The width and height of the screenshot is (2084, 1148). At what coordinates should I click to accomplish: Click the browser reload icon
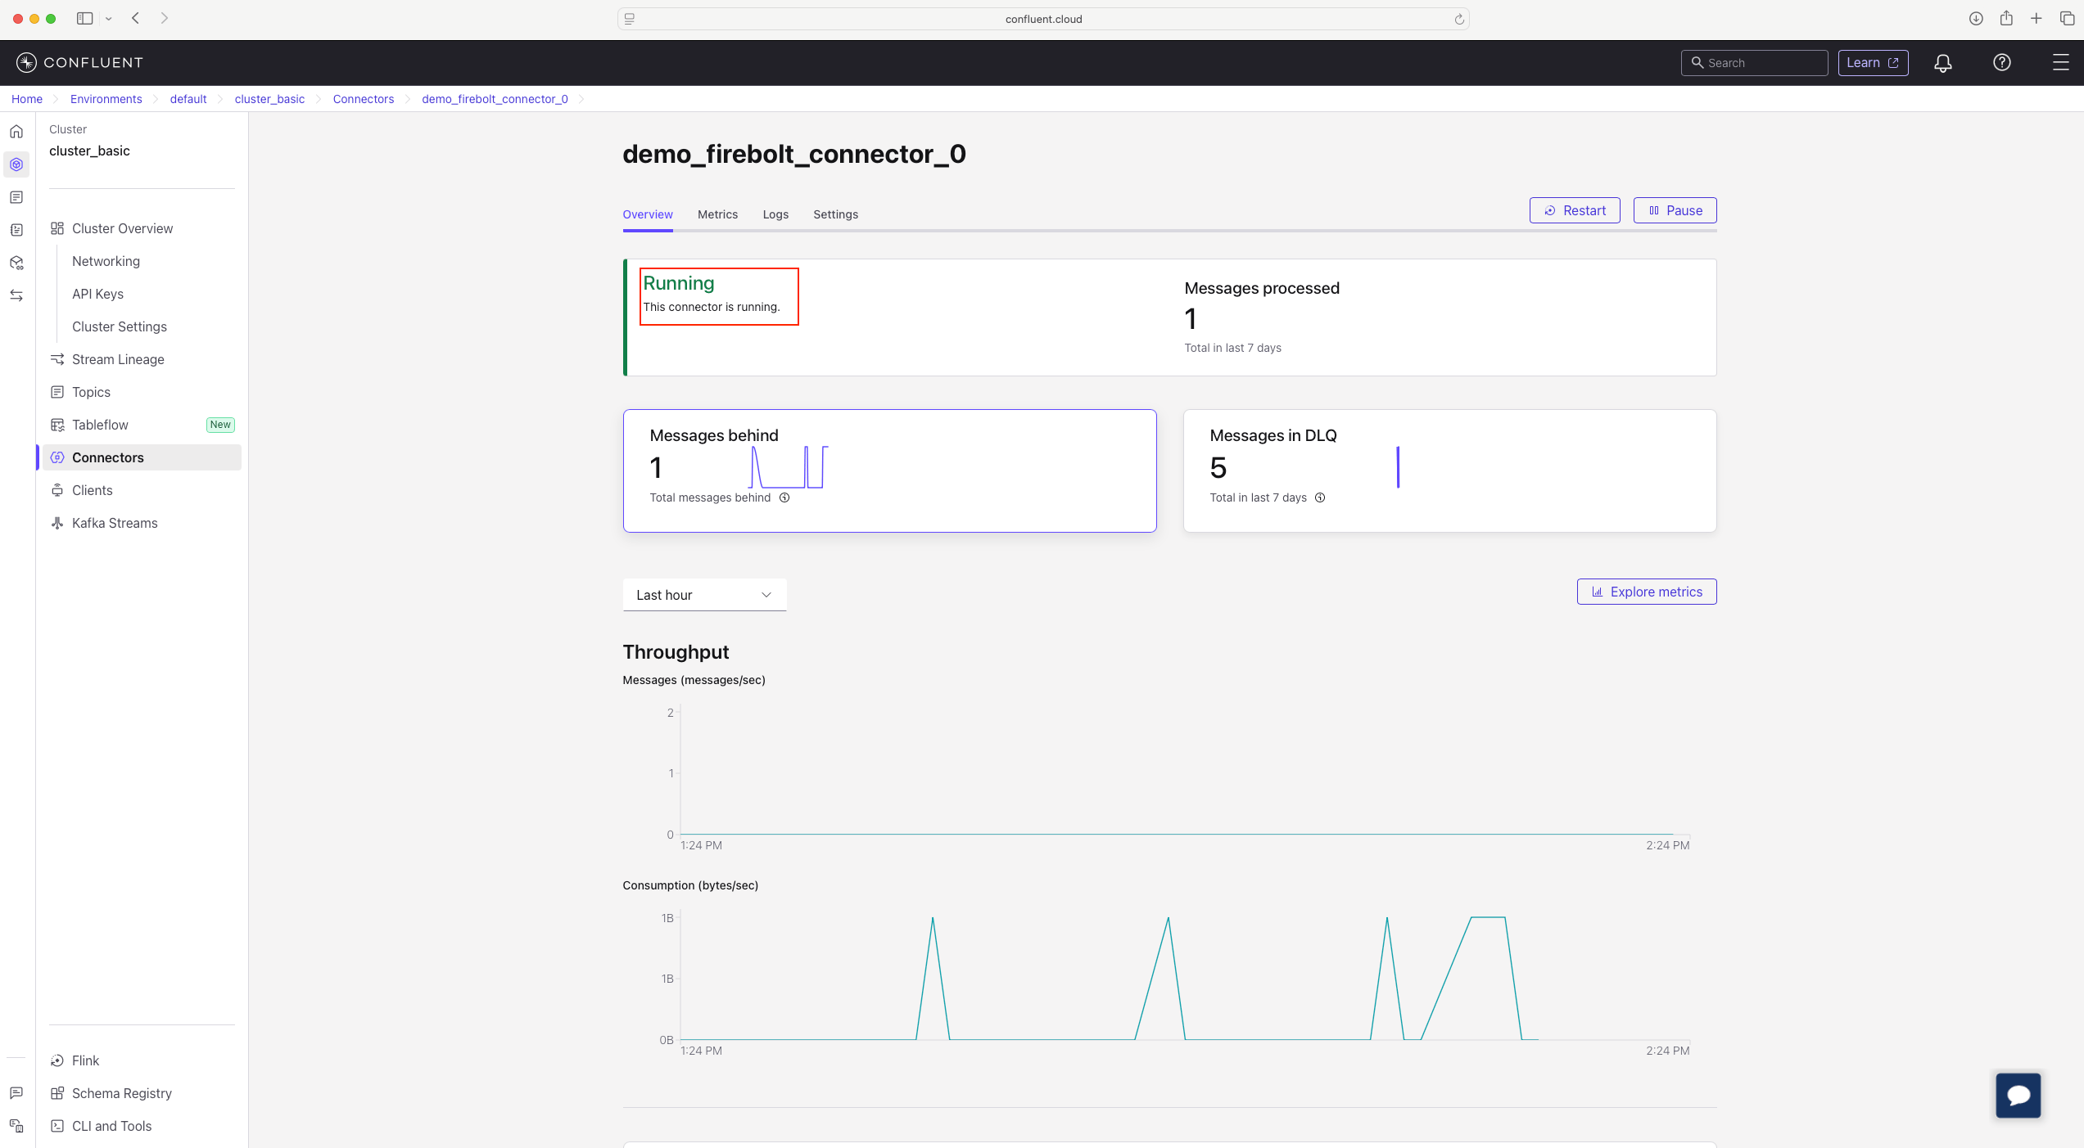1458,19
